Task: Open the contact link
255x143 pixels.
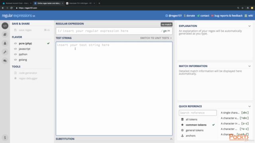Action: coord(203,16)
